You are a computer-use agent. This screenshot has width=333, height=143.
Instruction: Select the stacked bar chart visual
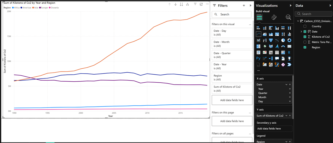coord(258,28)
